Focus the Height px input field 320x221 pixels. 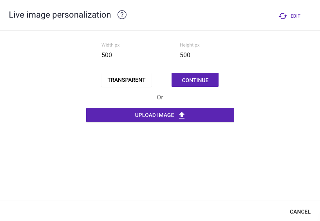coord(199,55)
